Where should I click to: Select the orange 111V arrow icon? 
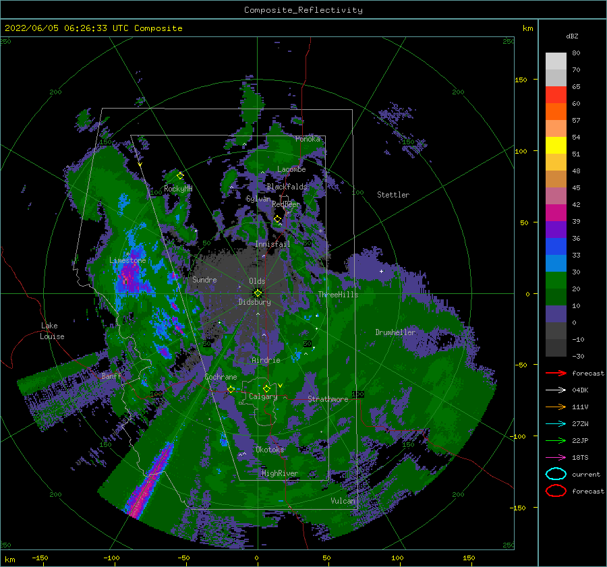(556, 407)
